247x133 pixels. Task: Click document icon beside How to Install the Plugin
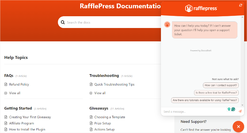tap(6, 129)
